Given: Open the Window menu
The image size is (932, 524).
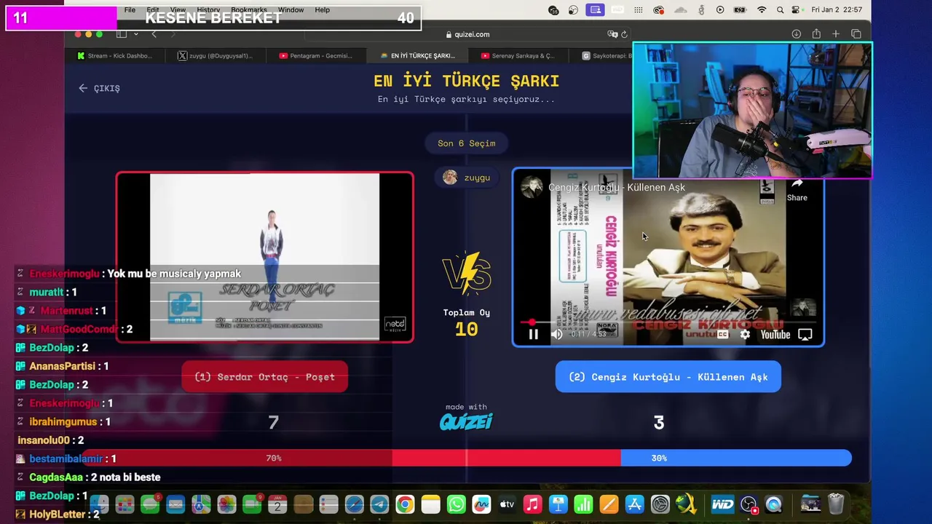Looking at the screenshot, I should click(x=291, y=10).
